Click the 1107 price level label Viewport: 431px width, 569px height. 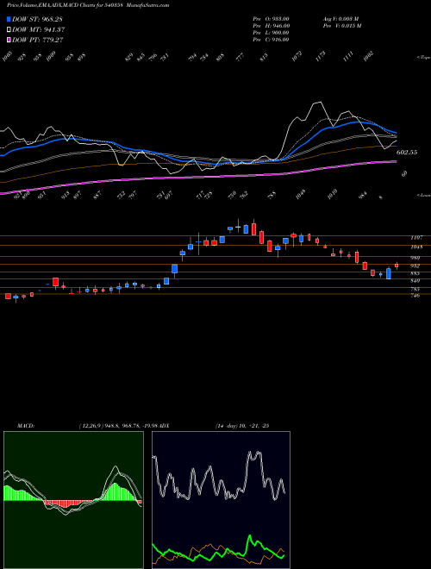416,238
